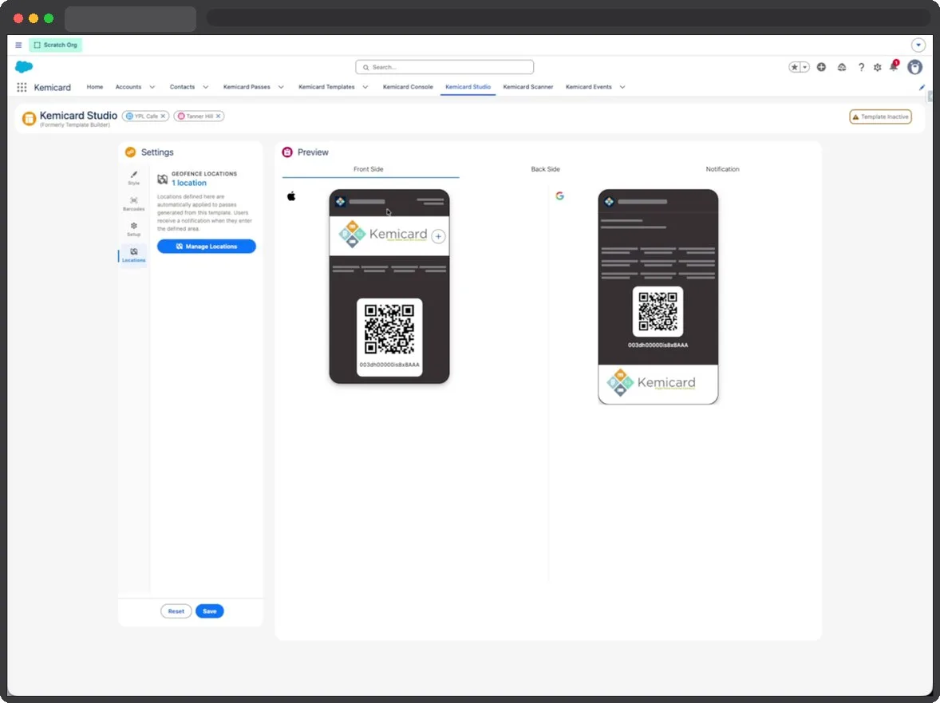Click the Kemicard logo on Apple pass
This screenshot has height=703, width=940.
(383, 235)
